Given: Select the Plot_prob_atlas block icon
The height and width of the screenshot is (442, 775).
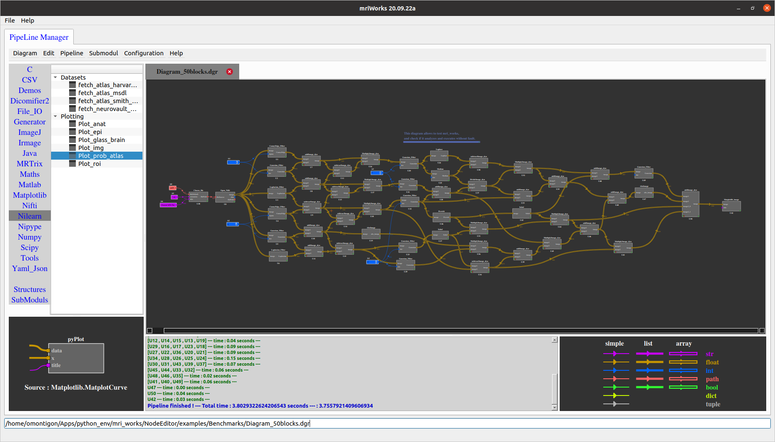Looking at the screenshot, I should tap(72, 155).
